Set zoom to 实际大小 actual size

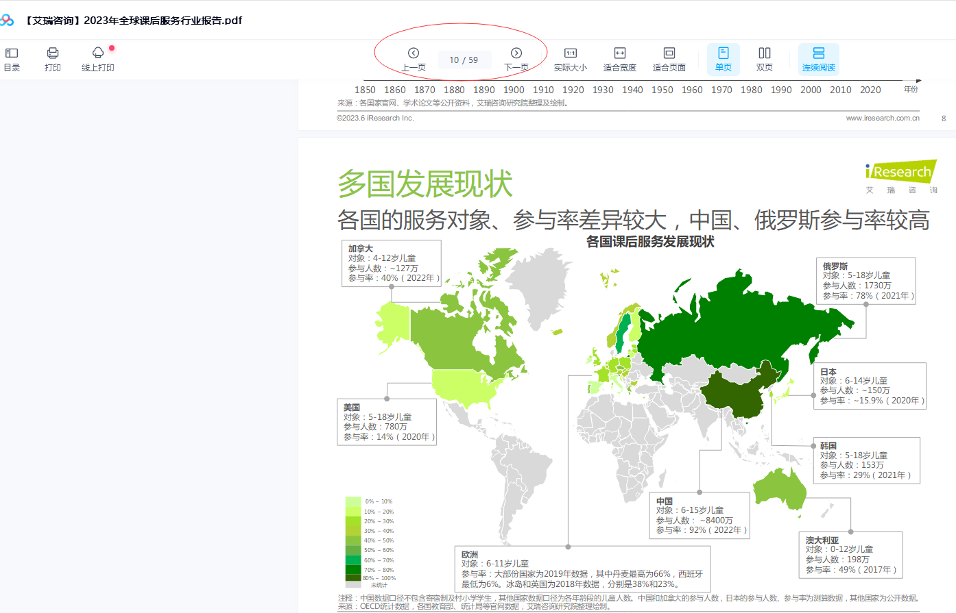click(570, 59)
